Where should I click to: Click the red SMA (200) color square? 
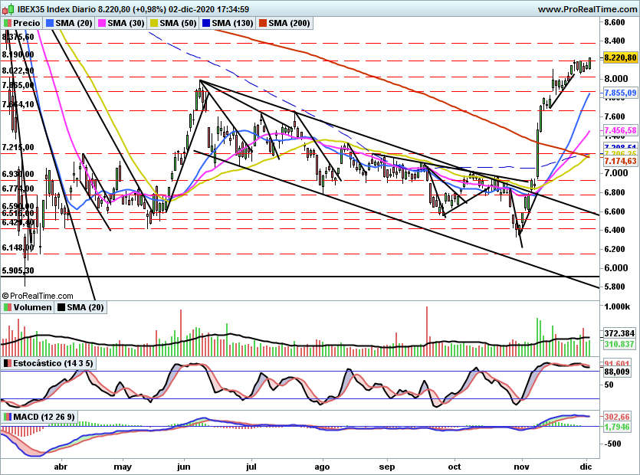[263, 23]
